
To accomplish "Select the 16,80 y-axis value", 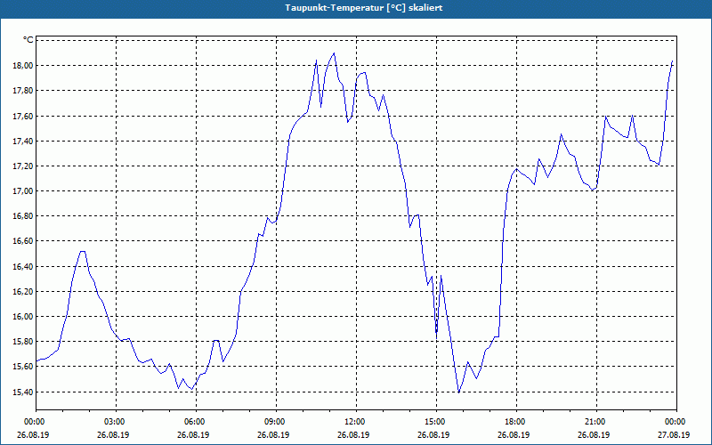I will tap(24, 215).
